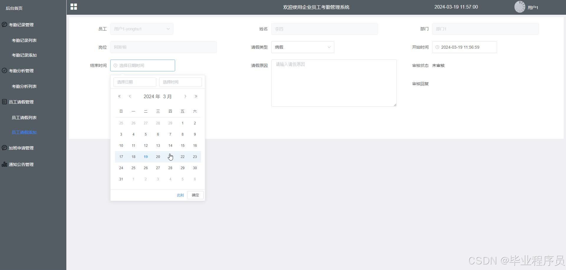Select March 22 in the calendar
566x270 pixels.
tap(182, 157)
